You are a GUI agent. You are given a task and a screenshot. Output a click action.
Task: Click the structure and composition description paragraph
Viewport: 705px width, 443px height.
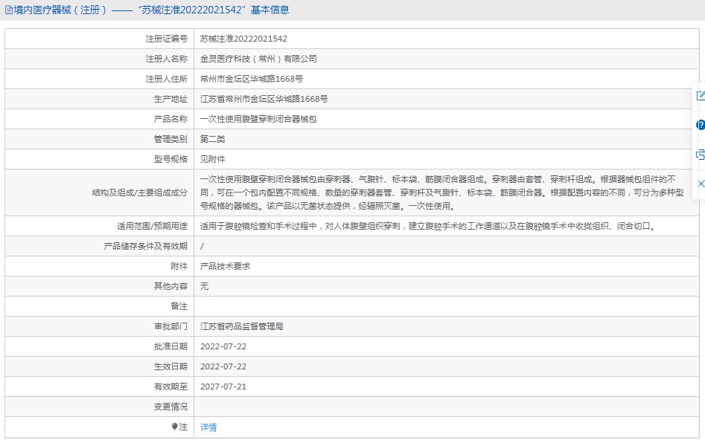tap(442, 193)
